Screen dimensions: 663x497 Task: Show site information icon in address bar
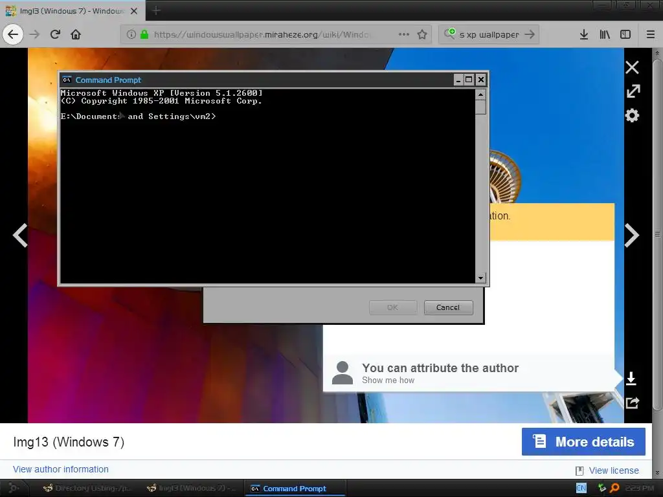(x=131, y=34)
